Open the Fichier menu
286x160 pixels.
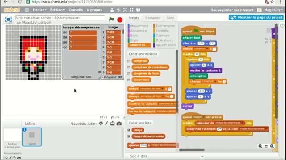coord(40,10)
